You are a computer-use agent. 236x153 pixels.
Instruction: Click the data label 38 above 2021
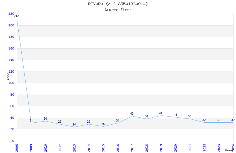190,116
